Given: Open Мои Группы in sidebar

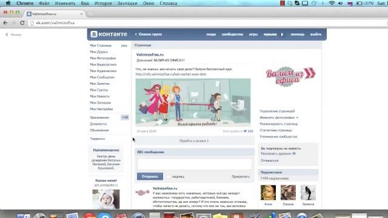Looking at the screenshot, I should (99, 90).
